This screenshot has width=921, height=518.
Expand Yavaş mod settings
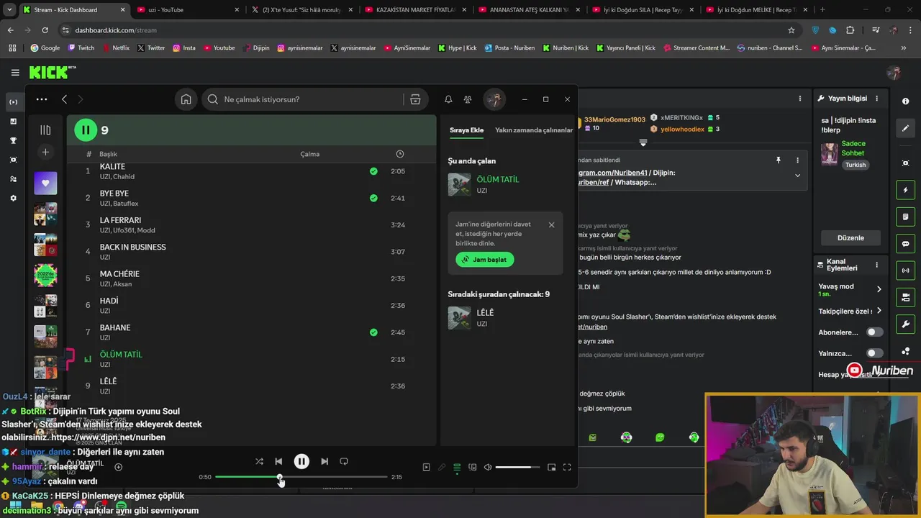tap(879, 289)
